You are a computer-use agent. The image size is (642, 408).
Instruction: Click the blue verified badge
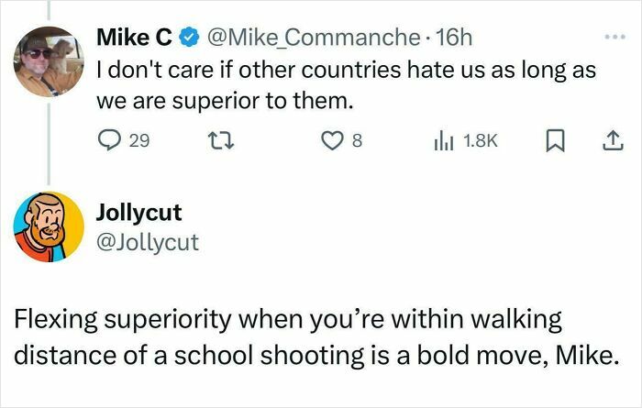(x=189, y=38)
